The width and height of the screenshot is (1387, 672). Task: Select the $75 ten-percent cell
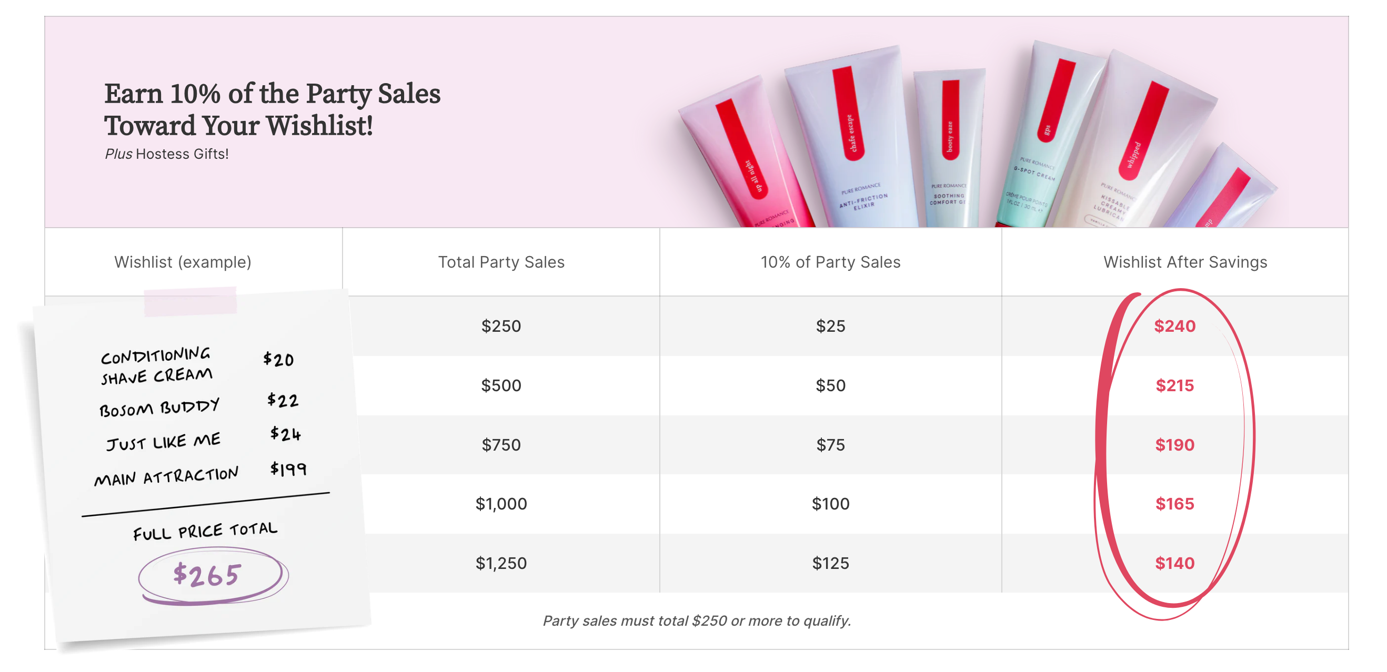pyautogui.click(x=830, y=445)
